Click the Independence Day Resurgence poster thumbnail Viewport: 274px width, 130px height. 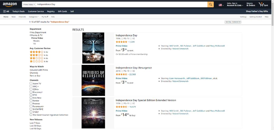(x=93, y=80)
